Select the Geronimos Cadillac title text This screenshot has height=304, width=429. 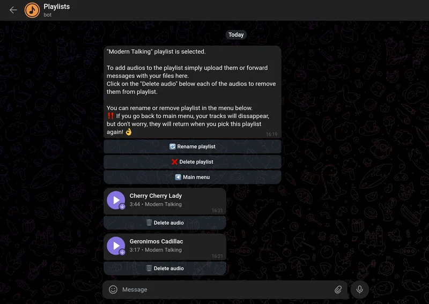pyautogui.click(x=156, y=242)
